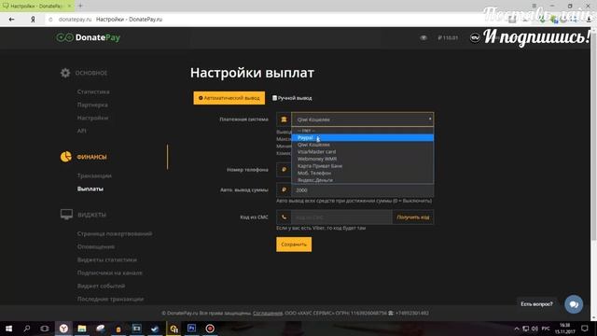Image resolution: width=597 pixels, height=336 pixels.
Task: Open Оповещения in the sidebar
Action: 96,246
